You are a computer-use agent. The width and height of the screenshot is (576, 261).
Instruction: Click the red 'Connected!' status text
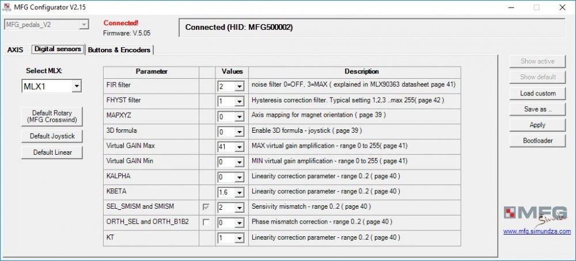121,23
